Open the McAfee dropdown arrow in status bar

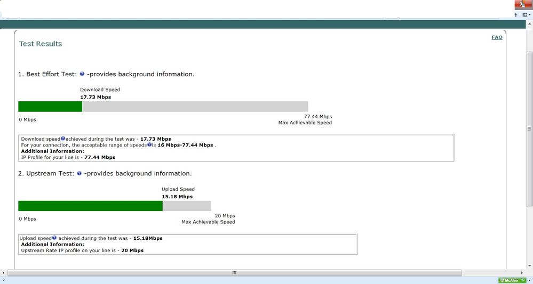(529, 281)
